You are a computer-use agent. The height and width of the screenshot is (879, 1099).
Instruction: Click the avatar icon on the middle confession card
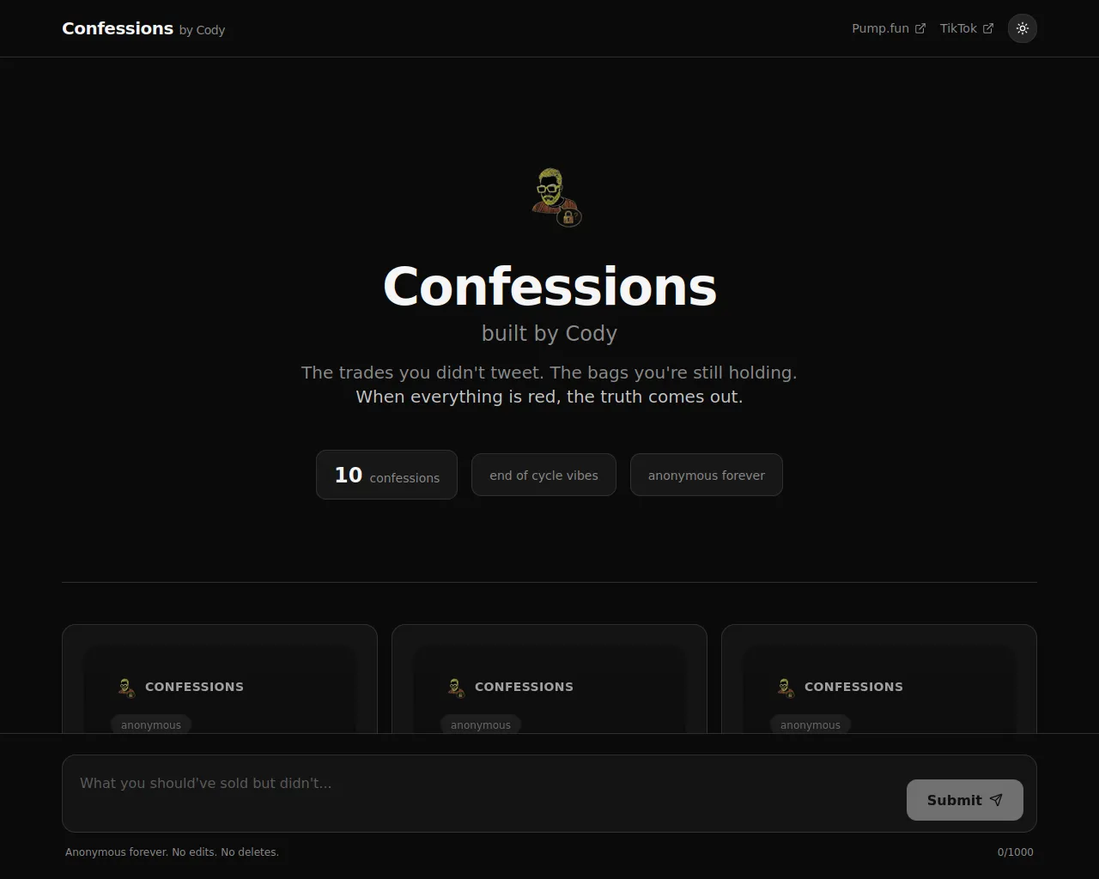pos(456,688)
